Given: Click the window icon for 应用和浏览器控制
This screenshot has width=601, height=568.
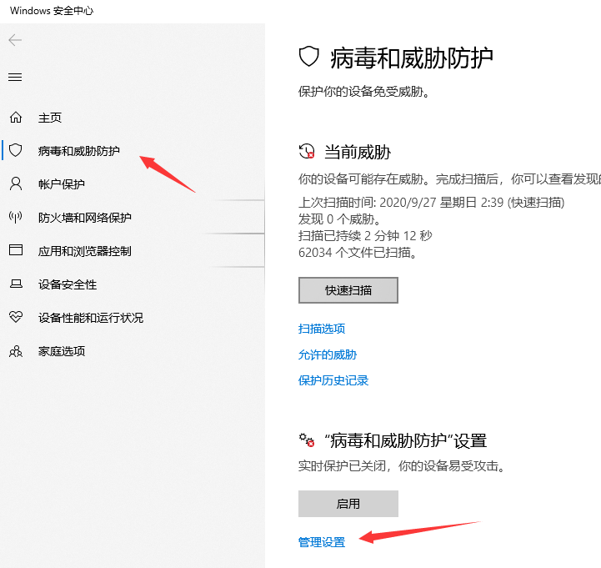Looking at the screenshot, I should (x=15, y=251).
